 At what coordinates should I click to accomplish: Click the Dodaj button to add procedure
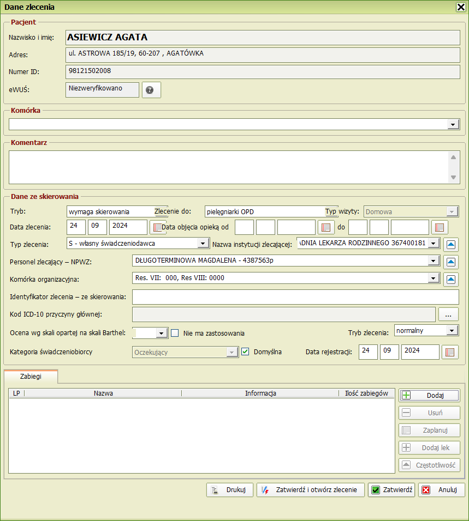coord(429,396)
